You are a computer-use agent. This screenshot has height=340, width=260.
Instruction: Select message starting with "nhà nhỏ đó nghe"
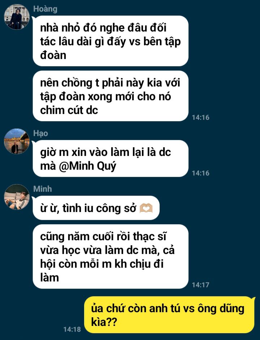click(x=110, y=41)
